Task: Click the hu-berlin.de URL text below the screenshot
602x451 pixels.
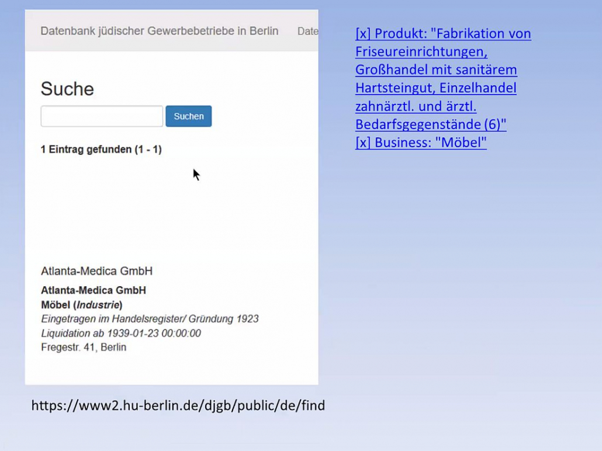Action: point(178,405)
